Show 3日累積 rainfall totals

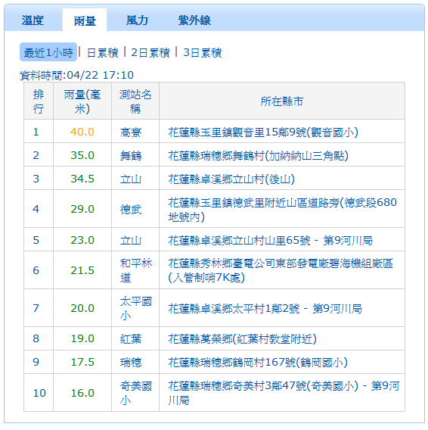(x=202, y=53)
